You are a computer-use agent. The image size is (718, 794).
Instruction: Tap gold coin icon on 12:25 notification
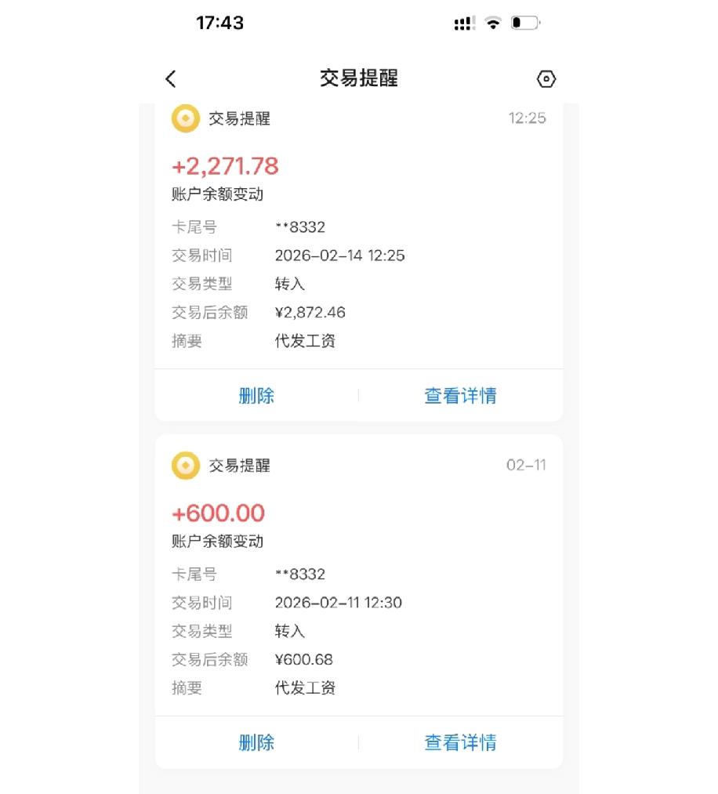pos(186,118)
